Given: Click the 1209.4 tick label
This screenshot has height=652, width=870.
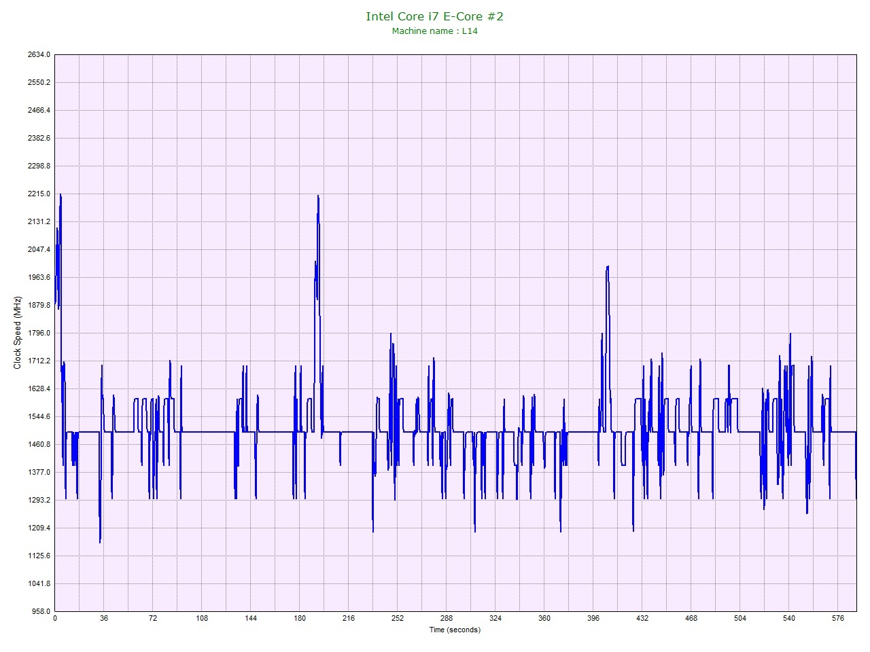Looking at the screenshot, I should [39, 528].
